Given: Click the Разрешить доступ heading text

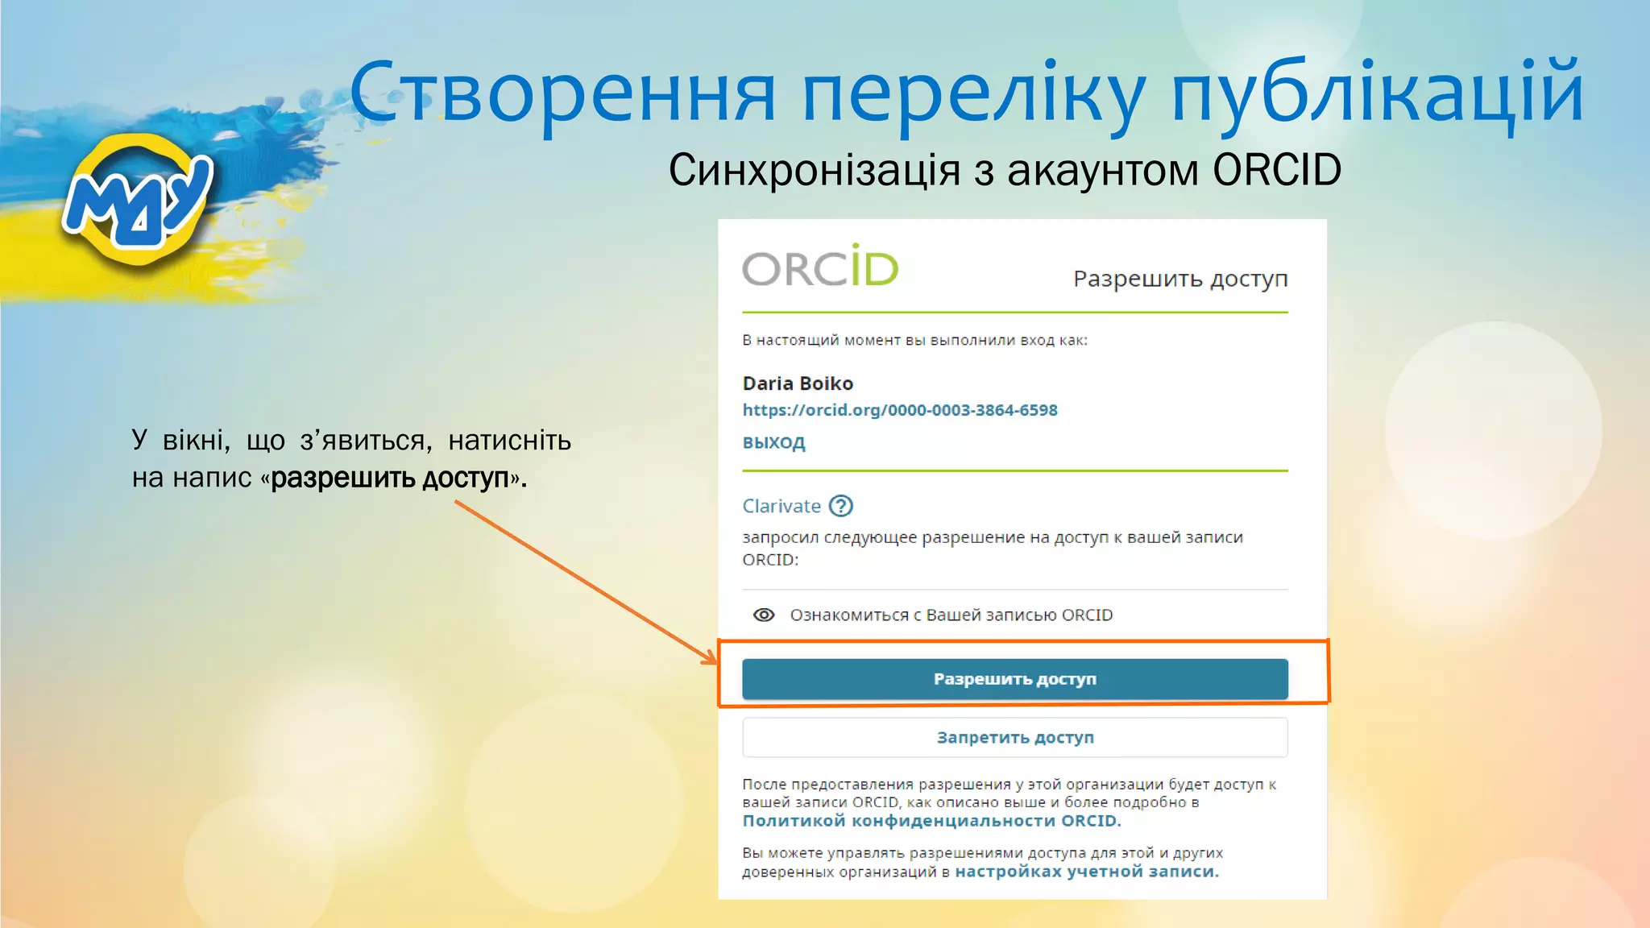Looking at the screenshot, I should pos(1180,279).
